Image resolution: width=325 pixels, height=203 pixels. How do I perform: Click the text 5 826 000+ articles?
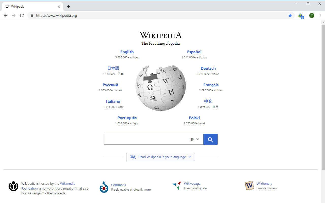click(x=127, y=57)
